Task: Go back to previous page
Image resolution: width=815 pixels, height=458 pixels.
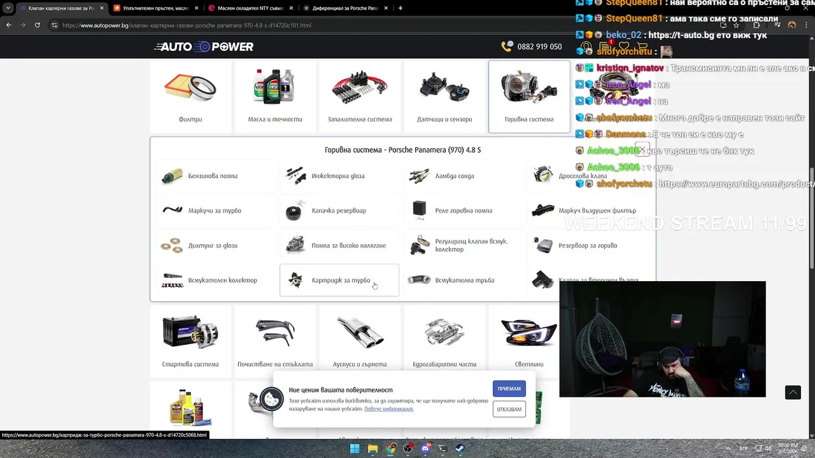Action: tap(8, 25)
